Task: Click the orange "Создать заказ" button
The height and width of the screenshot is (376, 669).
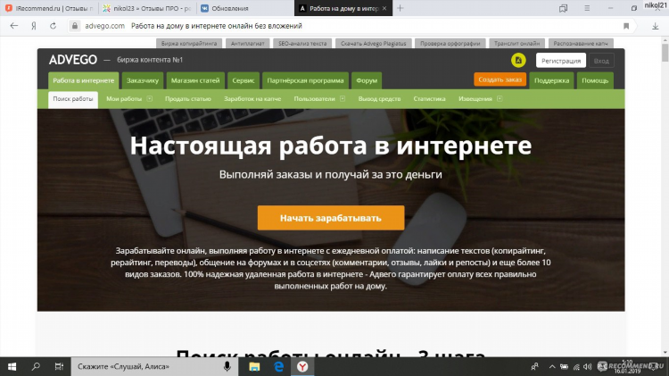Action: pyautogui.click(x=500, y=79)
